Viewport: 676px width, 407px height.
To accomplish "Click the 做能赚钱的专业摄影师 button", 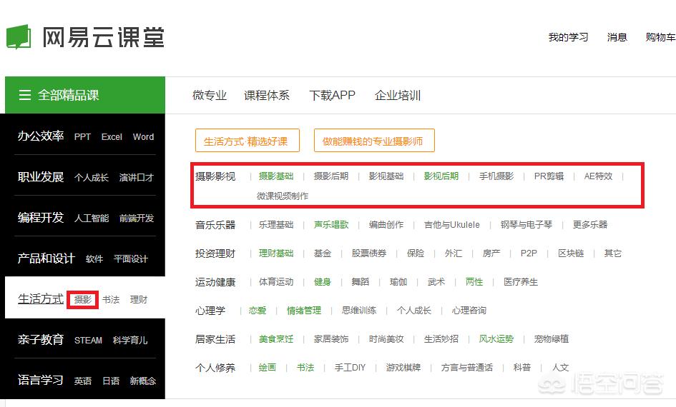I will (x=374, y=141).
